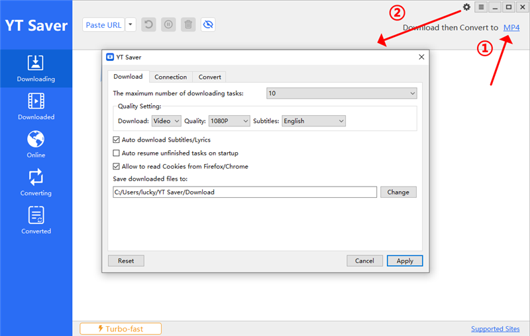Click the resume all downloads icon
Image resolution: width=530 pixels, height=336 pixels.
coord(148,24)
